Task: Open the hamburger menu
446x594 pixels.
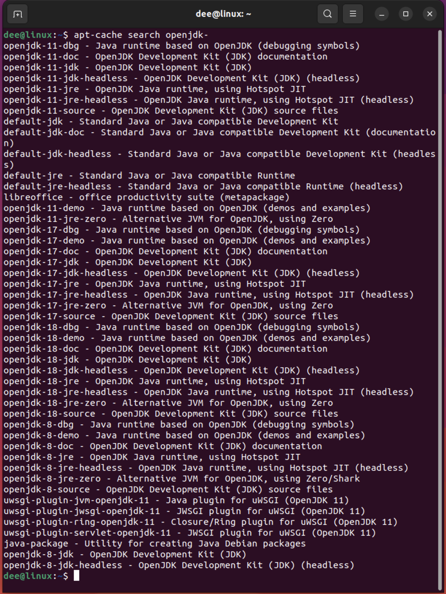Action: point(353,14)
